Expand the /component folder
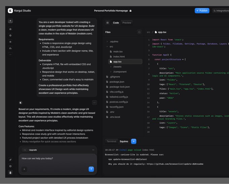The width and height of the screenshot is (229, 184). tap(119, 72)
